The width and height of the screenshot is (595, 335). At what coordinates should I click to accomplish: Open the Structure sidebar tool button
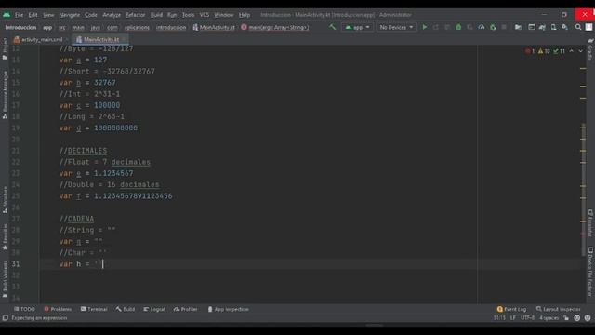coord(5,200)
